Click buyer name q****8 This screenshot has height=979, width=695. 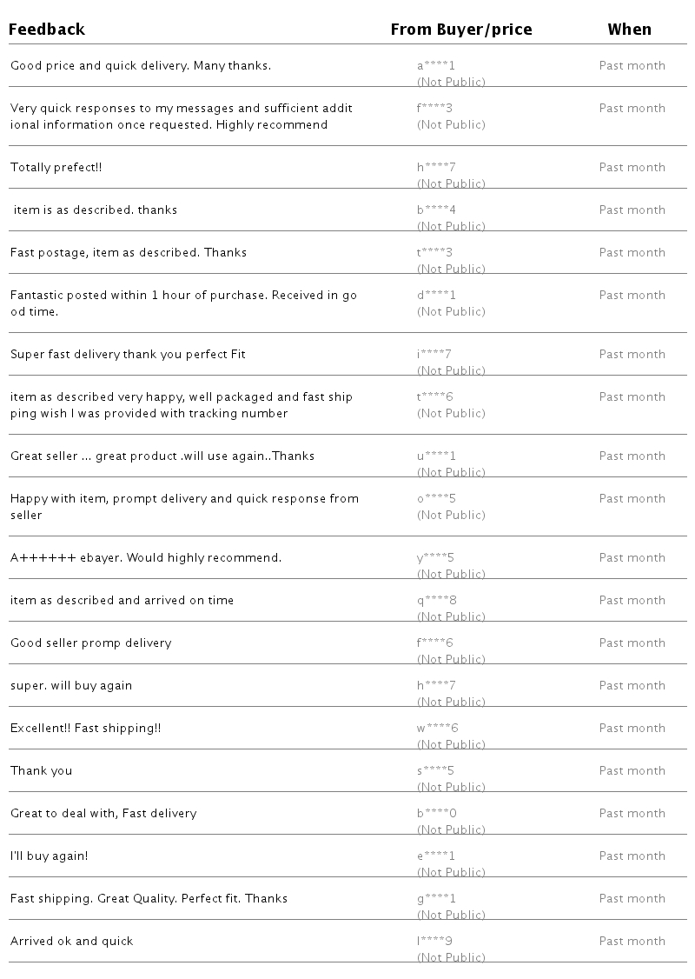pyautogui.click(x=436, y=601)
